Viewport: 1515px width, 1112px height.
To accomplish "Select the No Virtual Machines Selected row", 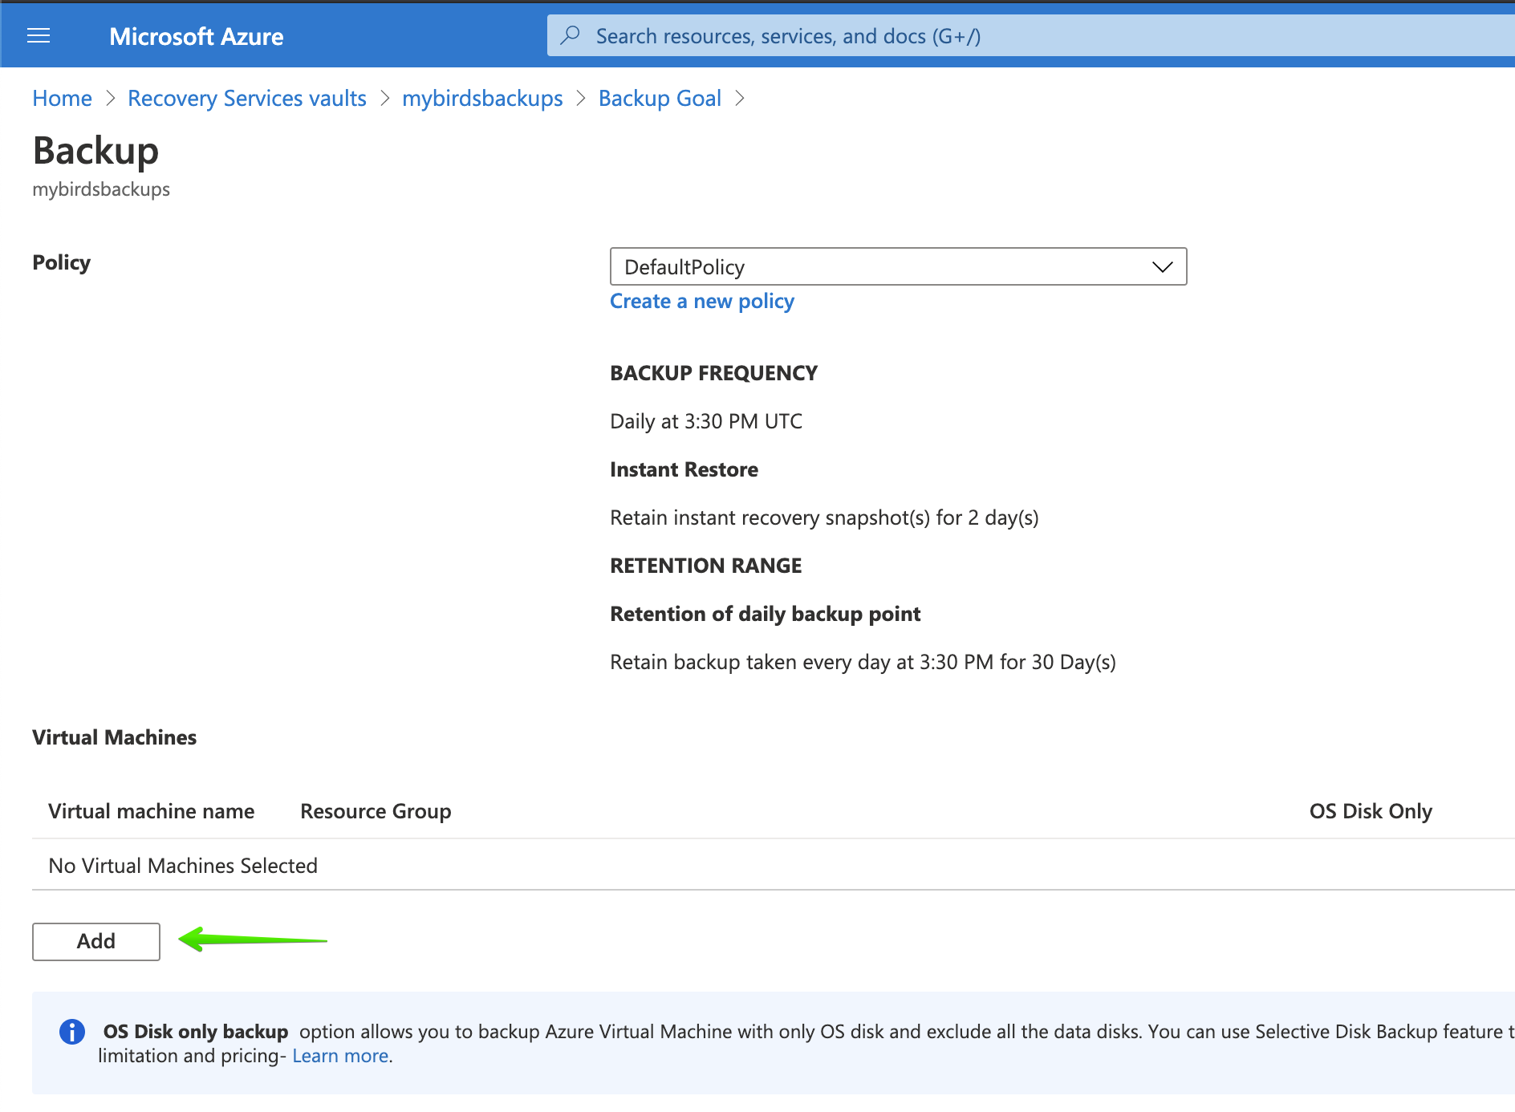I will tap(774, 865).
